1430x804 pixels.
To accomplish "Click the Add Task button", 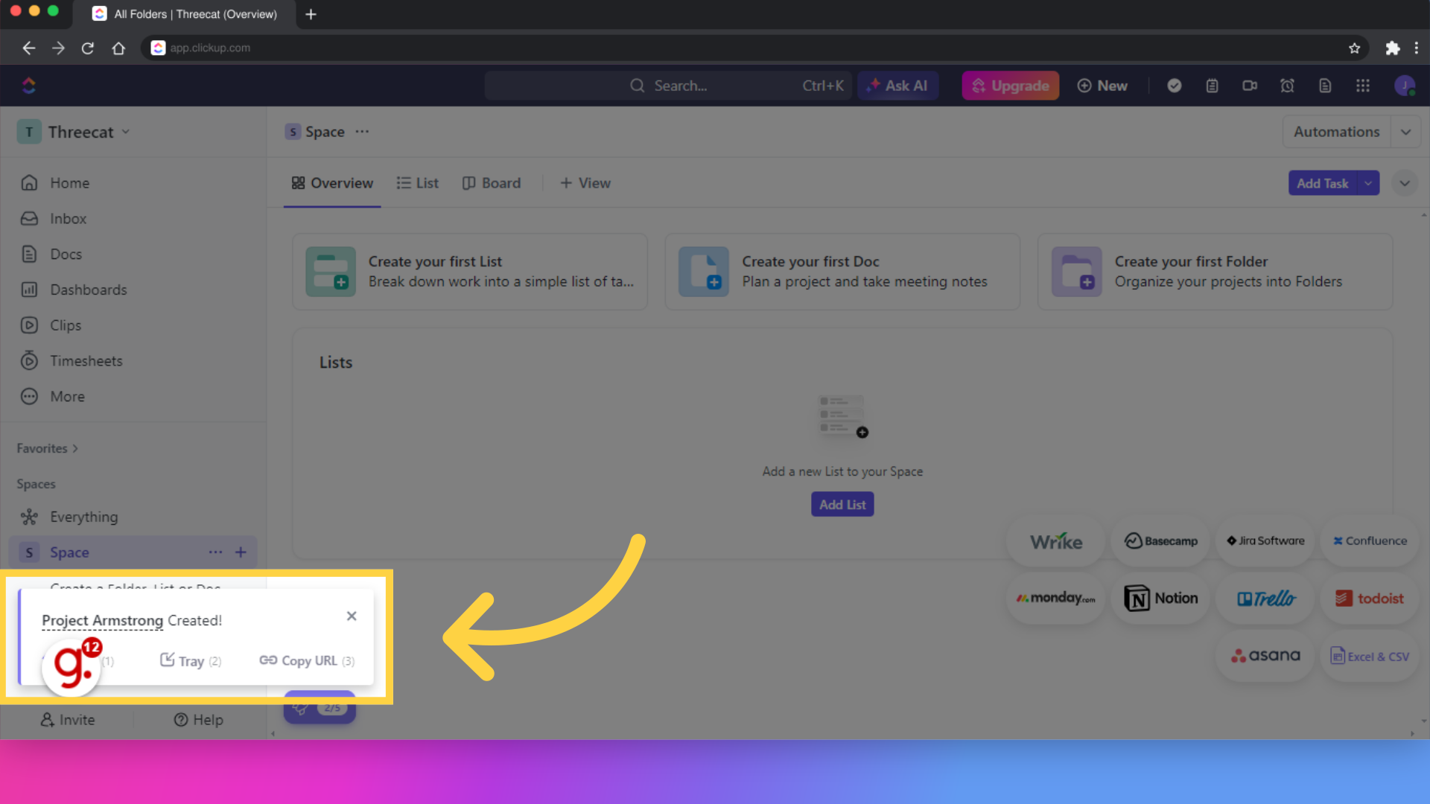I will tap(1322, 183).
